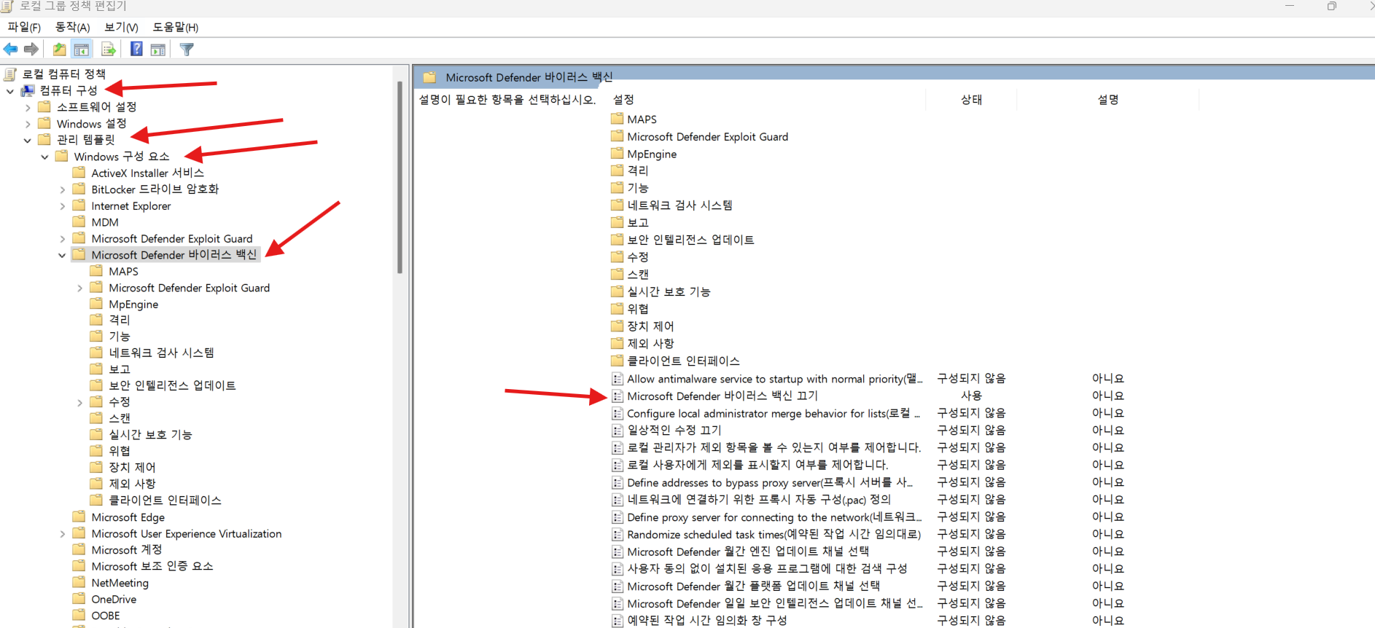The image size is (1375, 628).
Task: Click the Forward arrow toolbar icon
Action: click(31, 49)
